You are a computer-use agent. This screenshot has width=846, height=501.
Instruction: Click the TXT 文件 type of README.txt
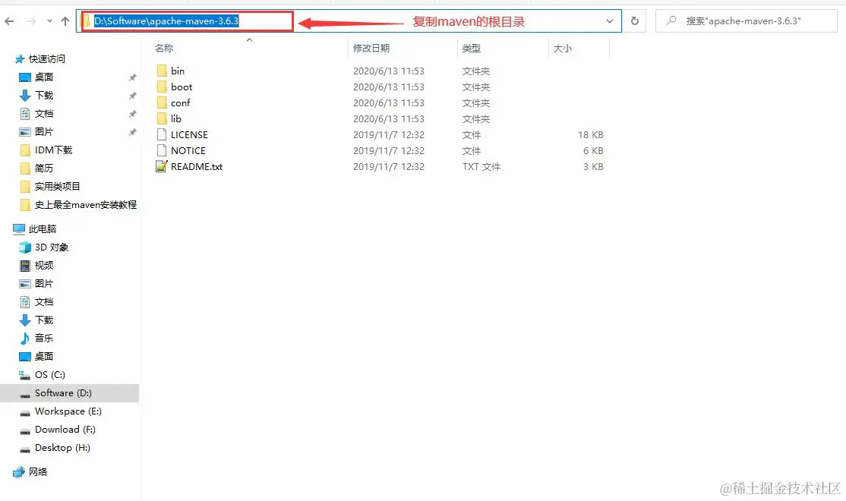click(x=481, y=167)
